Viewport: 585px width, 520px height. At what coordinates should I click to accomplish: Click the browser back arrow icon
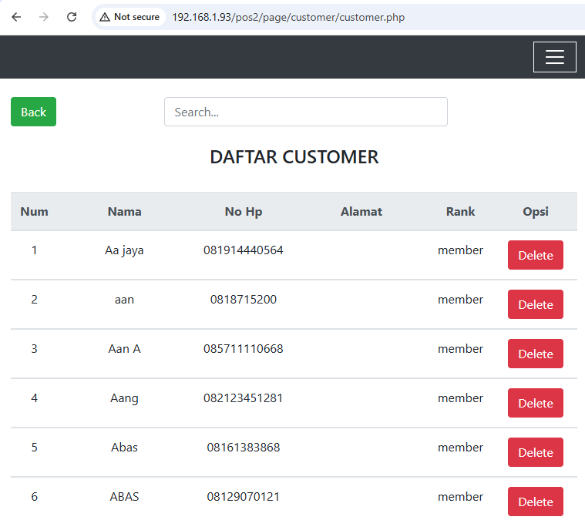click(x=16, y=17)
